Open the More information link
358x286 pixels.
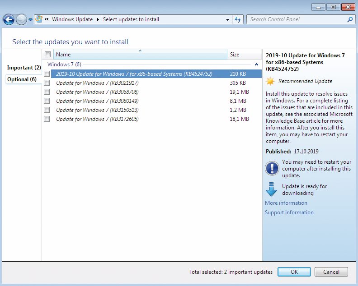coord(286,203)
